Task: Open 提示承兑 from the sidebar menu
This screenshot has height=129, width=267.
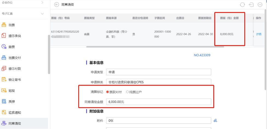Action: (14, 36)
